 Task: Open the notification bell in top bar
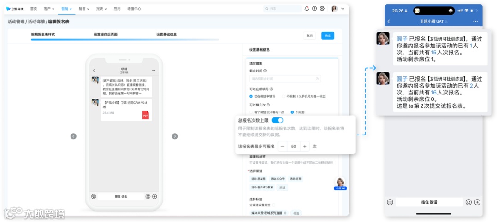[307, 9]
